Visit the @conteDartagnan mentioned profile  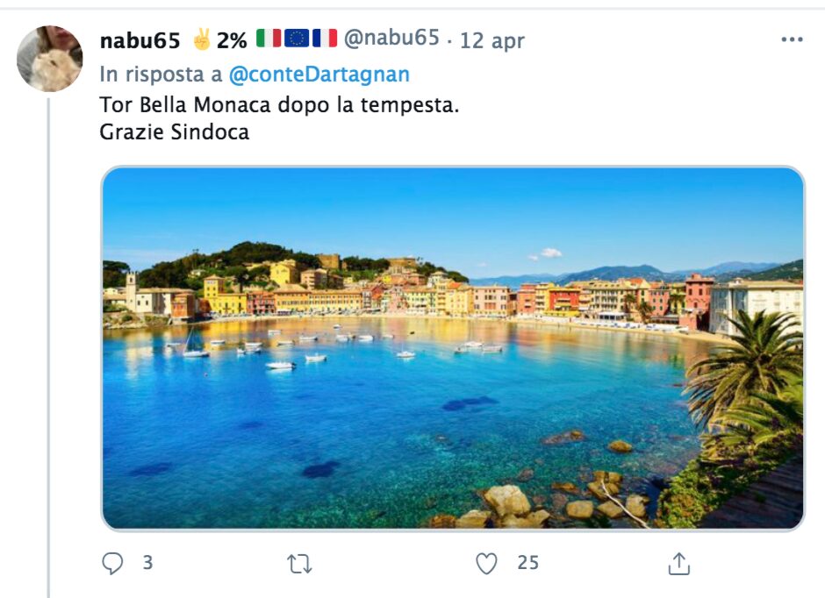(319, 75)
